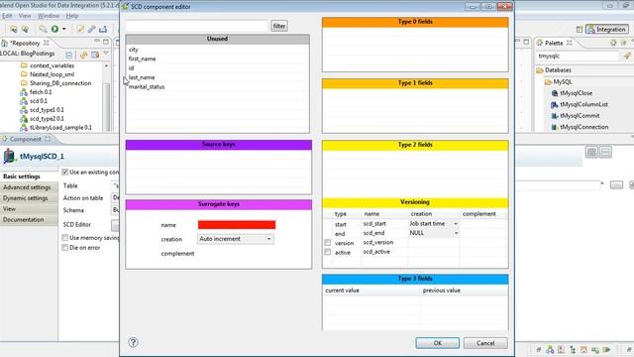Click the Repository tab icon
This screenshot has width=634, height=357.
(4, 43)
